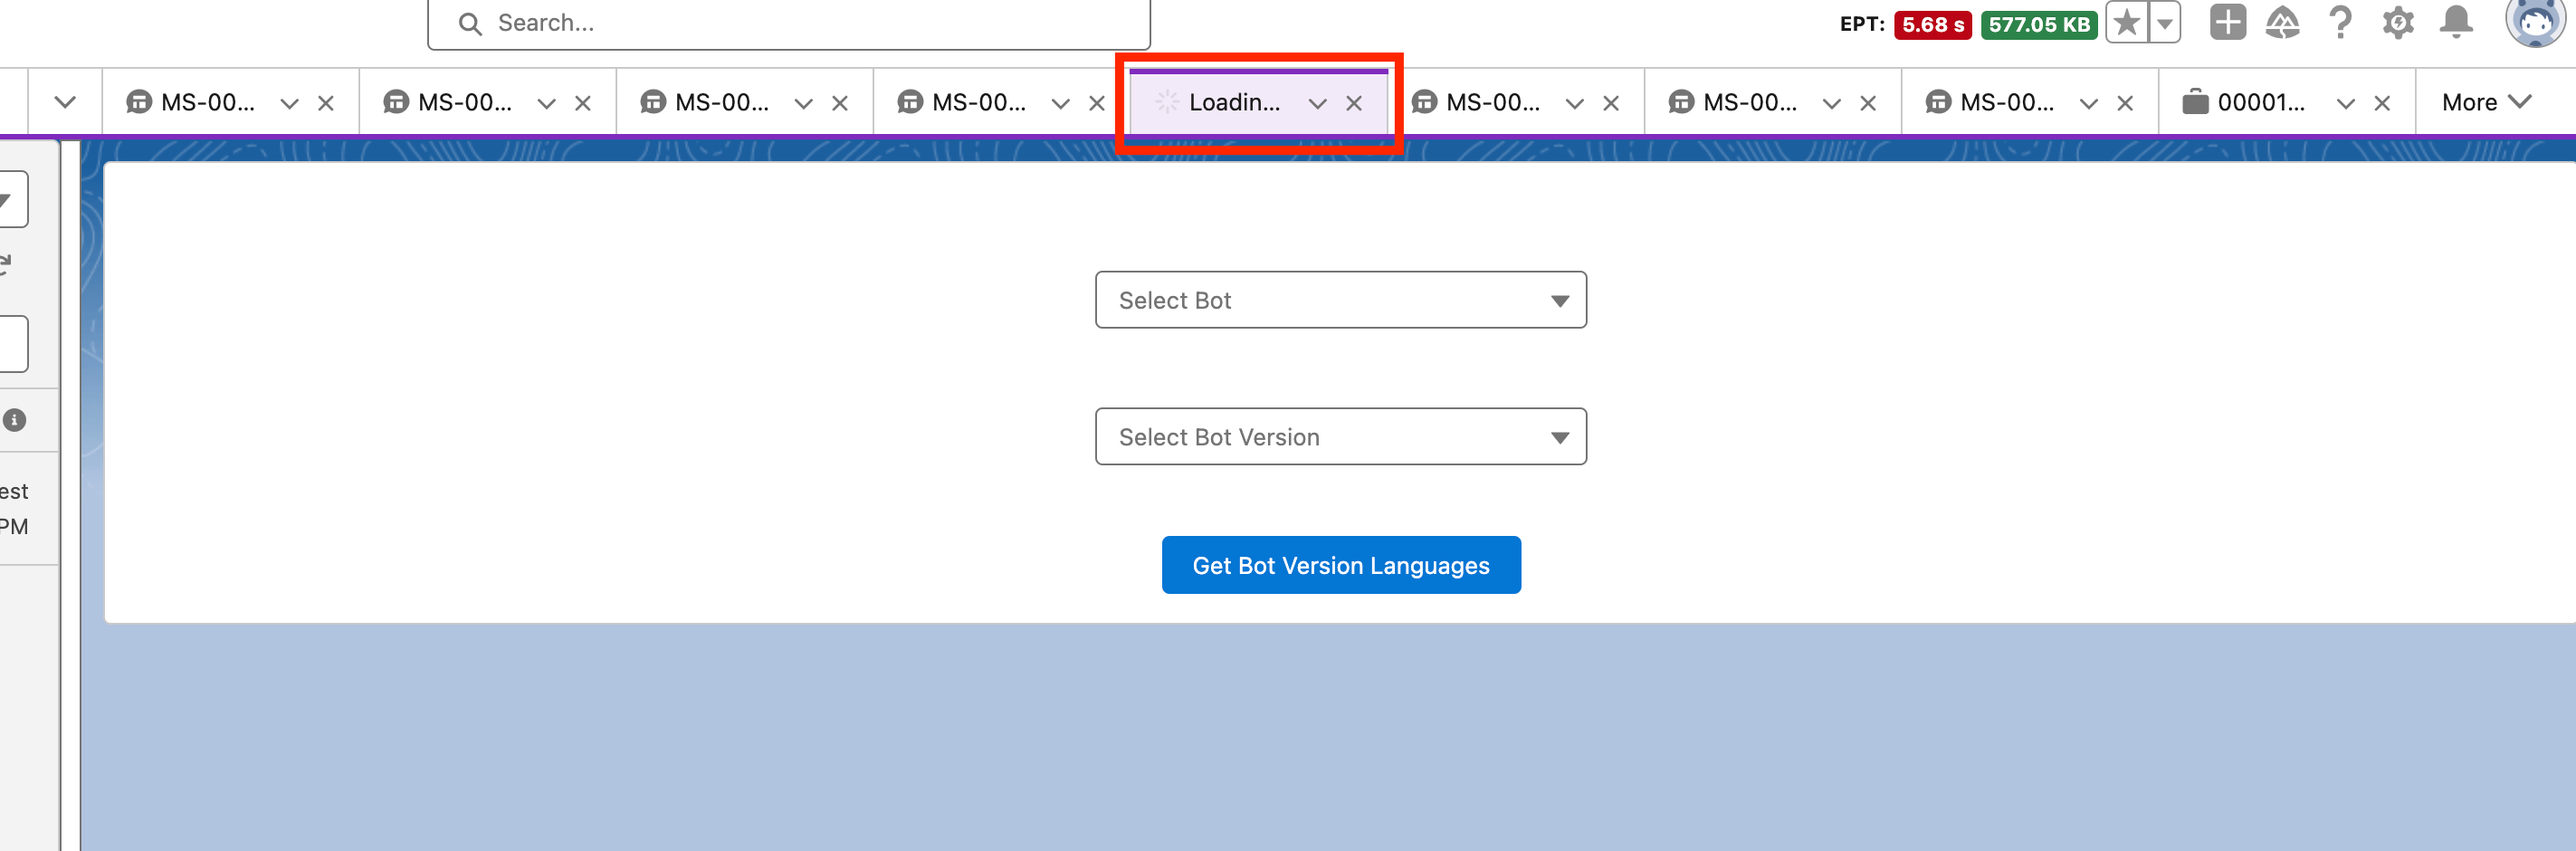Click Get Bot Version Languages button
This screenshot has width=2576, height=851.
(x=1341, y=565)
